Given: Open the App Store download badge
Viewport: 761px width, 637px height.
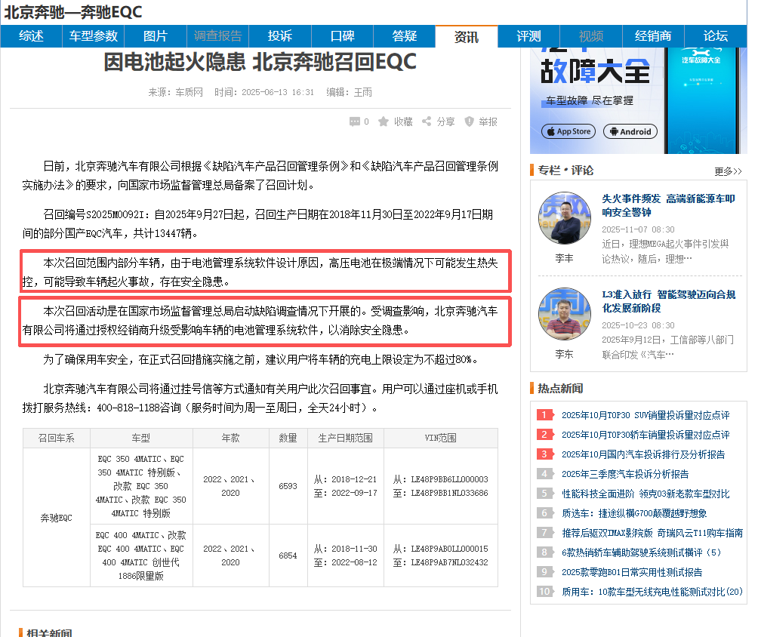Looking at the screenshot, I should 568,131.
